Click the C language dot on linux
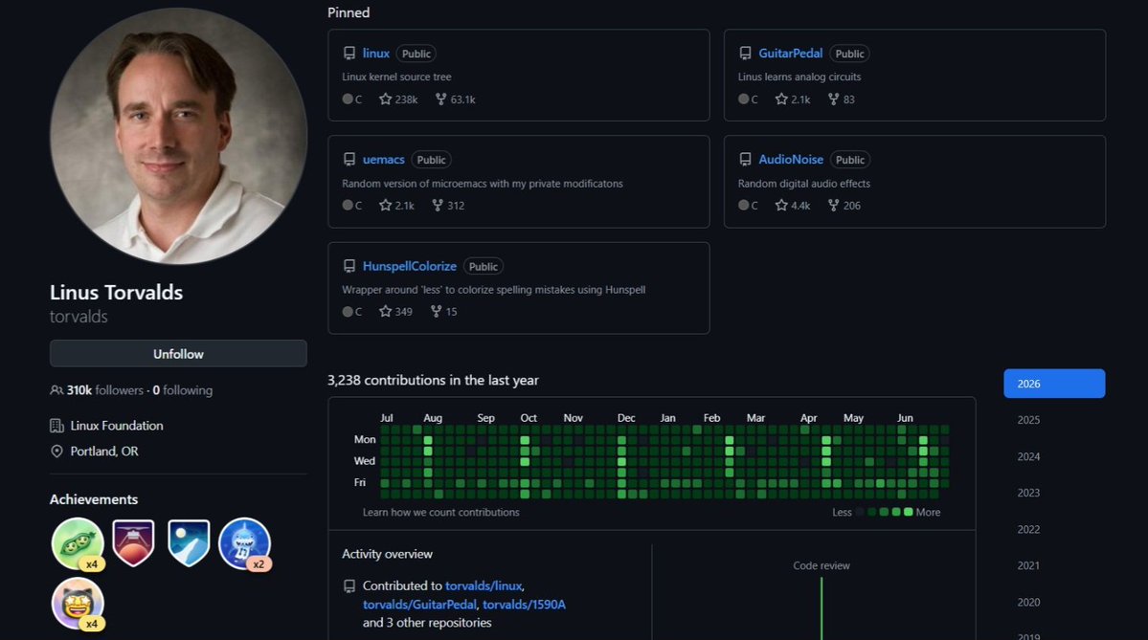 (347, 99)
